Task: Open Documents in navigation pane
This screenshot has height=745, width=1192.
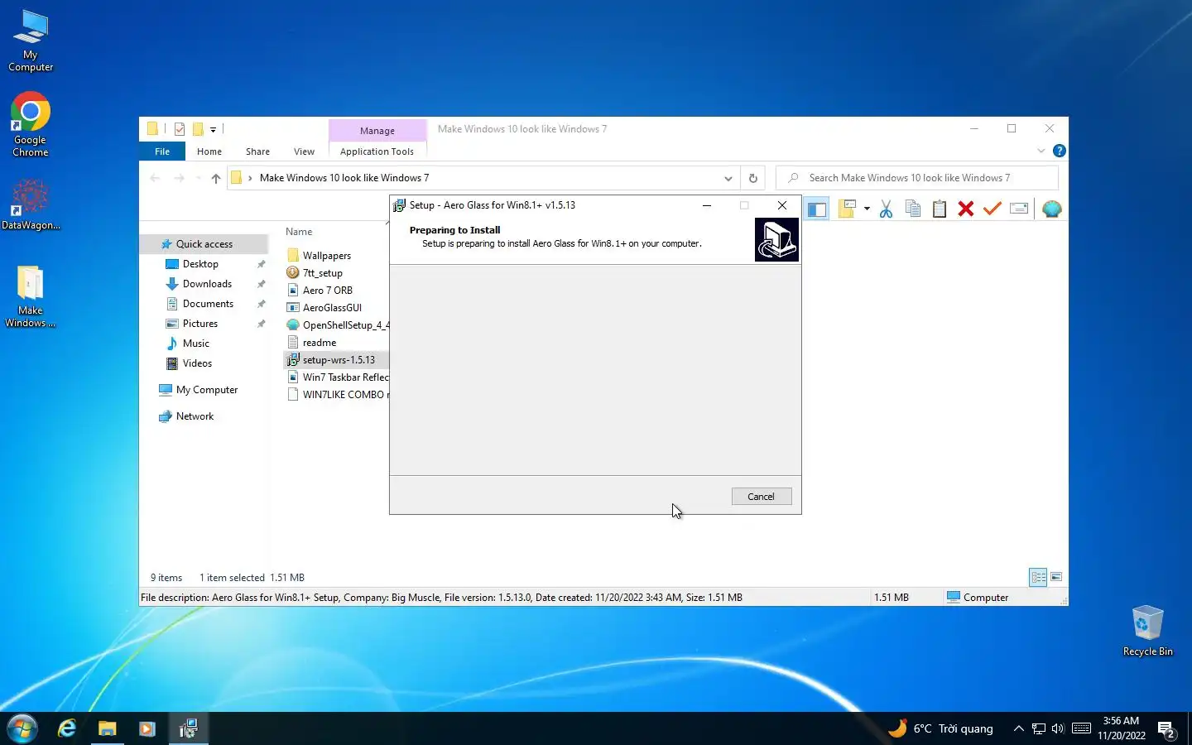Action: point(208,304)
